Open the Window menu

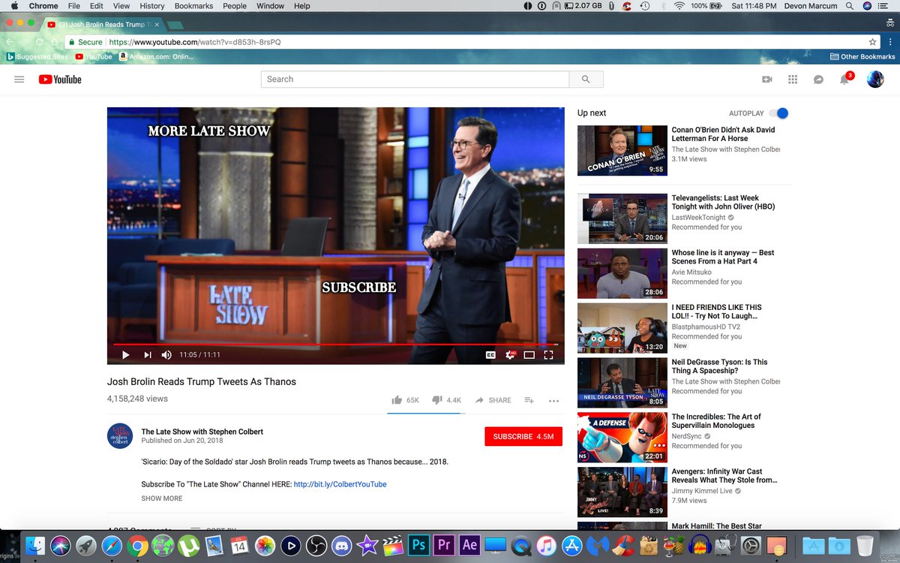(271, 6)
